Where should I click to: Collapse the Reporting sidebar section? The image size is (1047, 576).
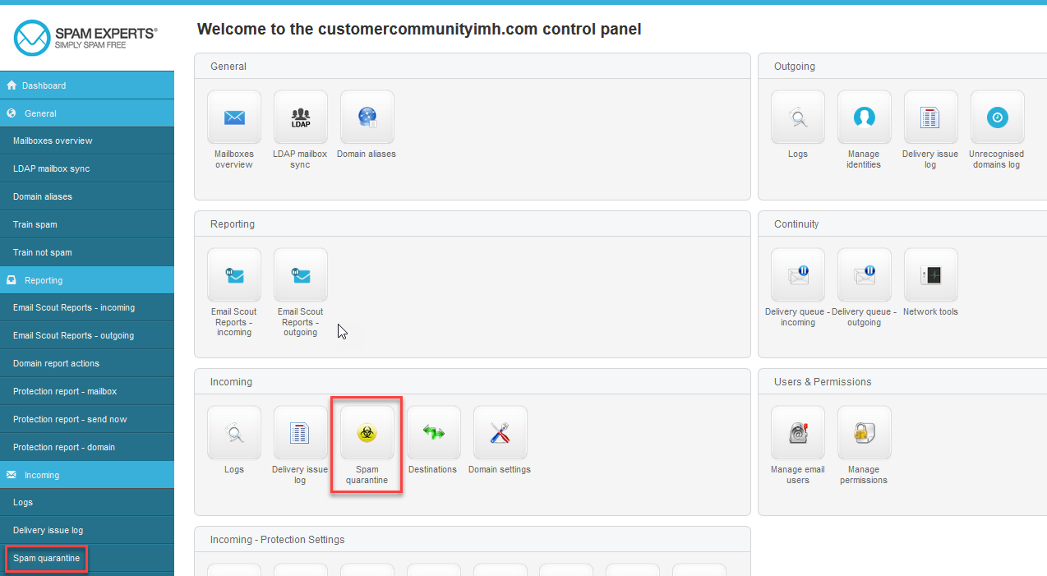87,280
